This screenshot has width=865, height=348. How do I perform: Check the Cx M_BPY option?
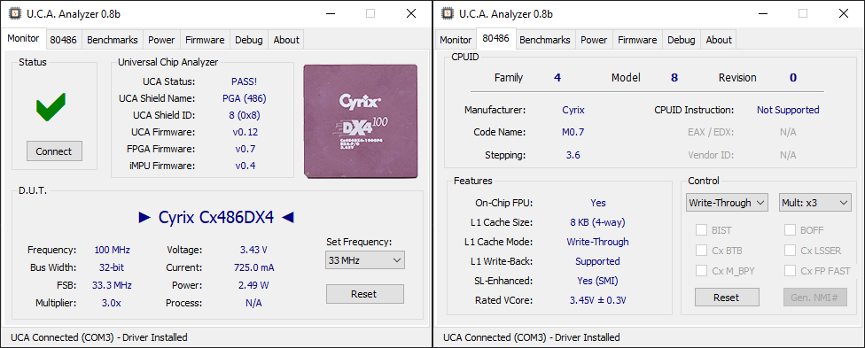(x=701, y=271)
